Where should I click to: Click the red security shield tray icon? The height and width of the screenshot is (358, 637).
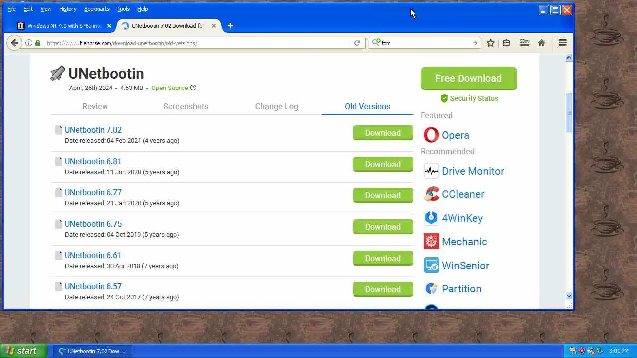pyautogui.click(x=582, y=351)
